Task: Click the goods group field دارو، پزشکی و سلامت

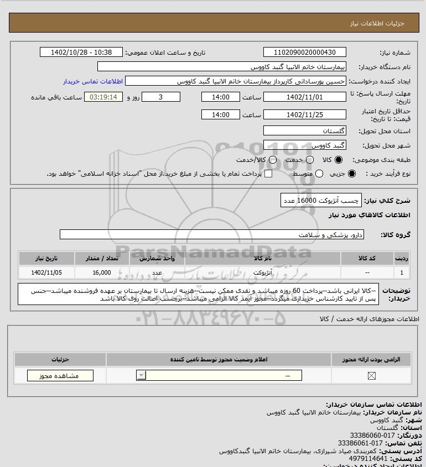Action: click(x=212, y=234)
